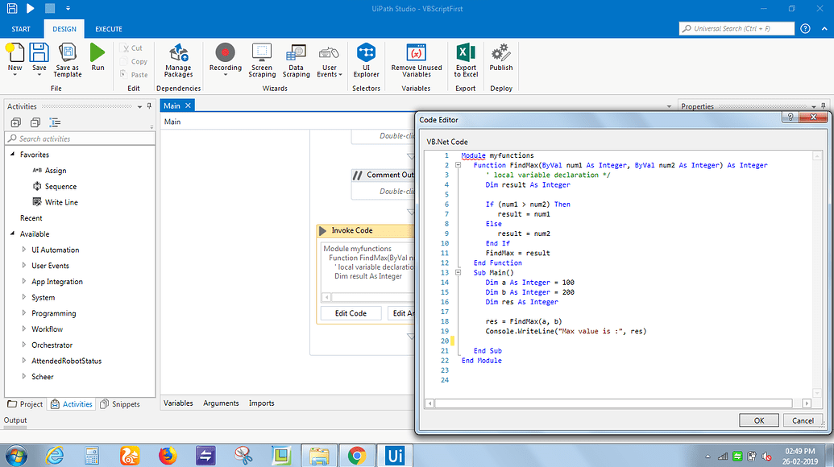Expand the UI Automation category

(x=23, y=250)
